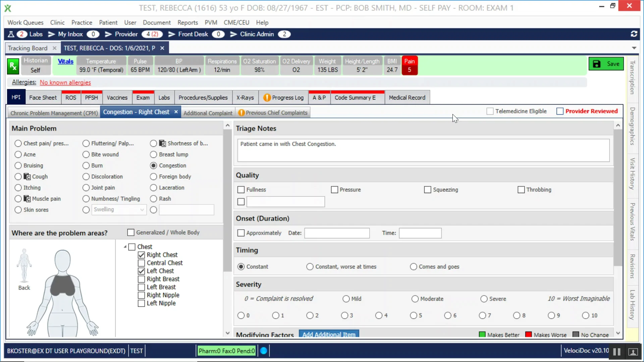This screenshot has height=362, width=644.
Task: Open the Swelling dropdown under Main Problem
Action: point(141,209)
